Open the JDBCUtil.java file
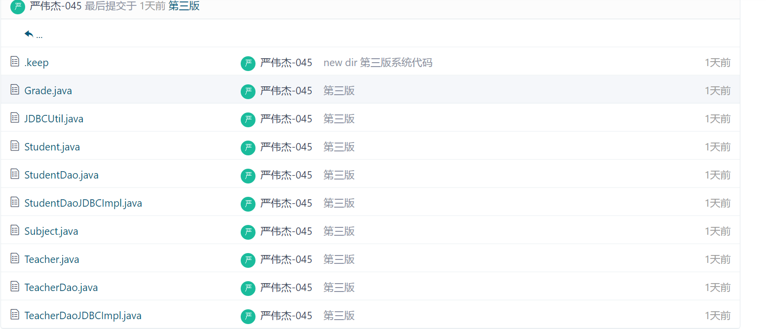 54,119
